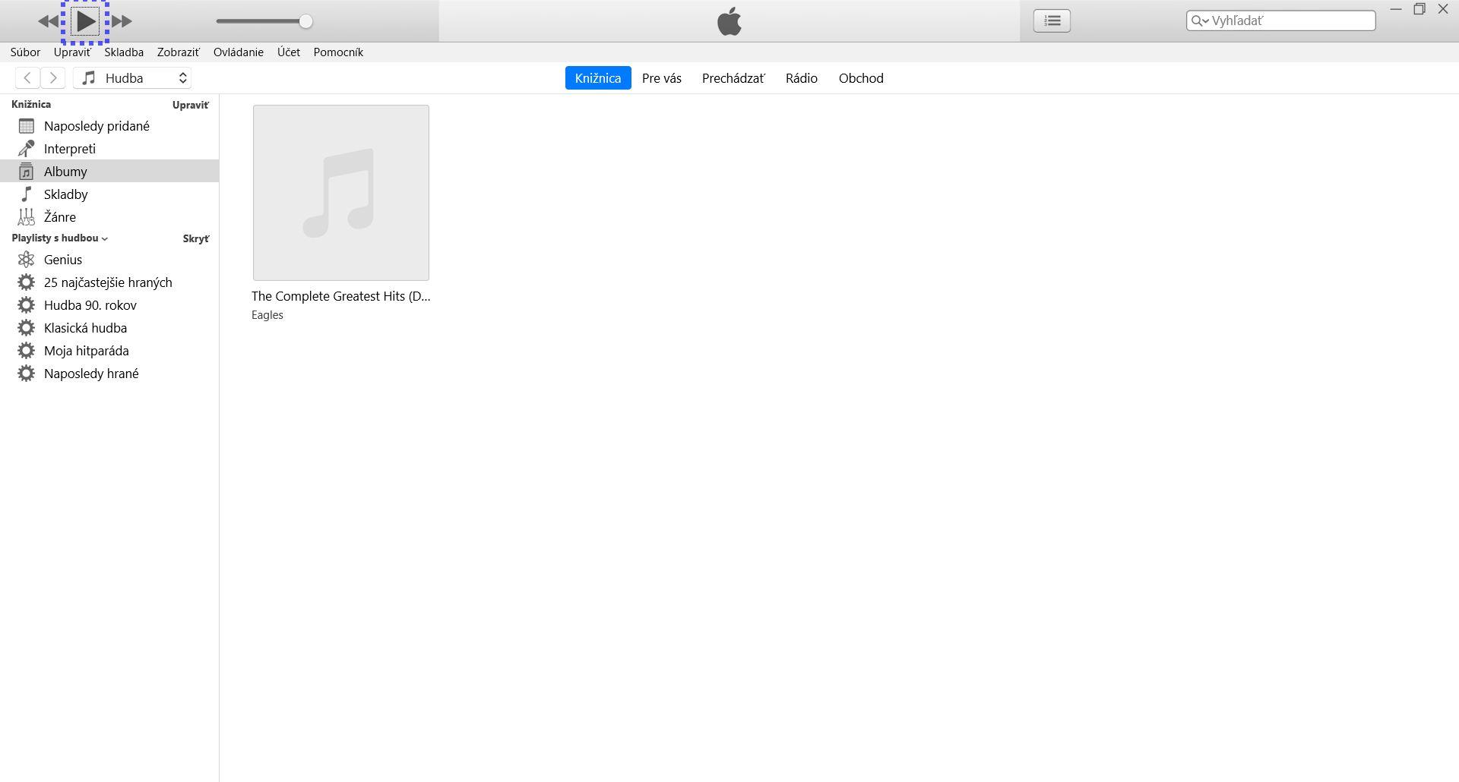Image resolution: width=1459 pixels, height=782 pixels.
Task: Click the Genius atom icon
Action: point(27,260)
